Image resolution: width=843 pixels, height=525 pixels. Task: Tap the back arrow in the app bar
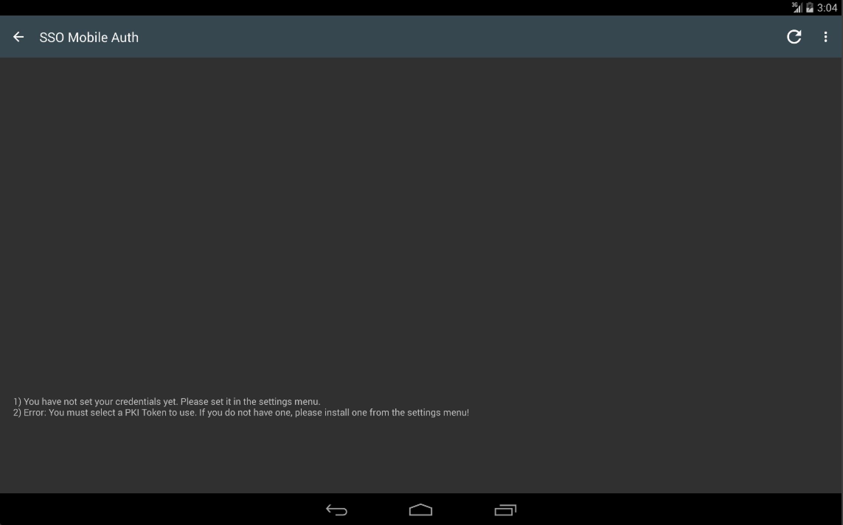[18, 37]
